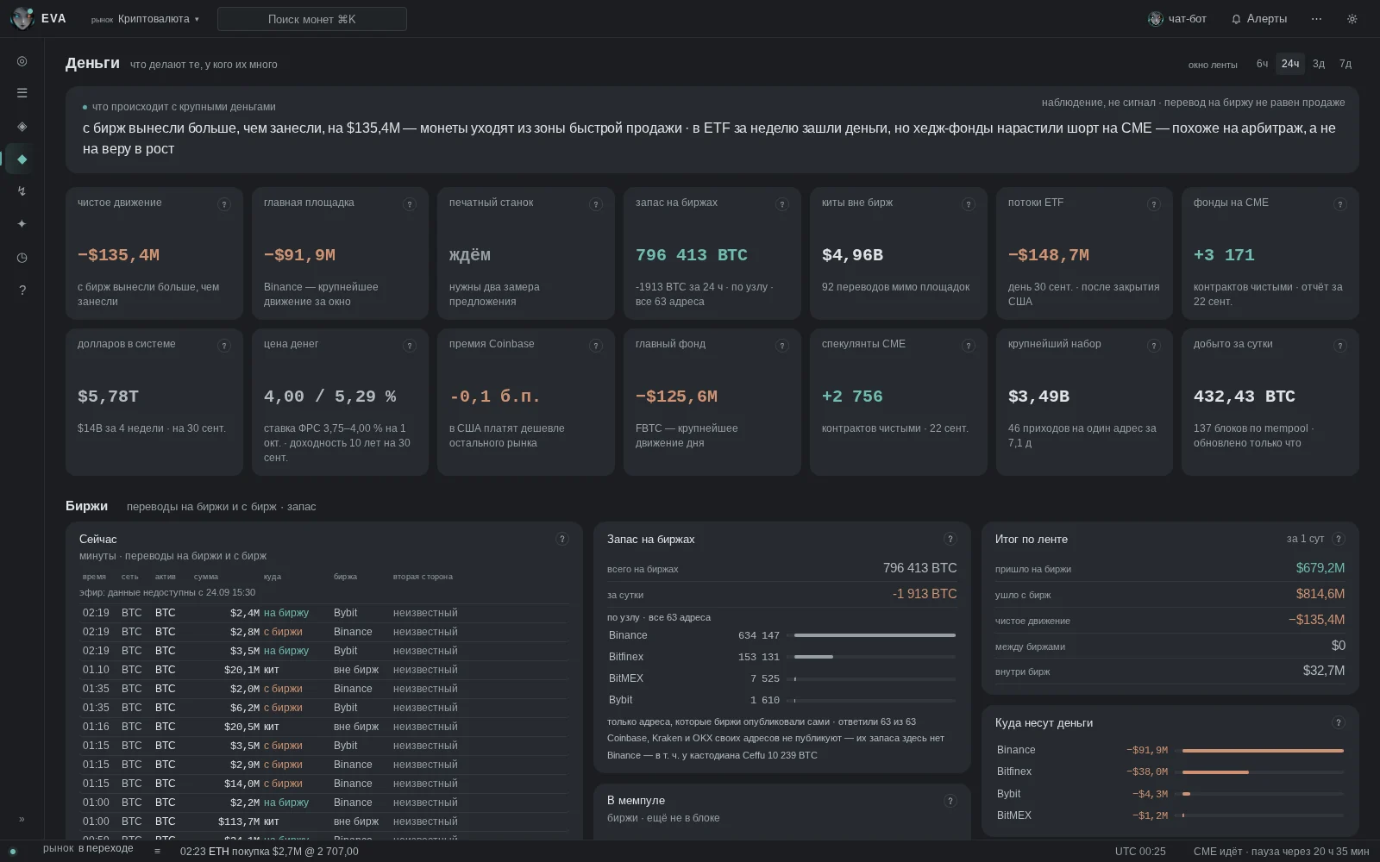This screenshot has width=1380, height=862.
Task: Click the help icon on чистое движение card
Action: pos(224,204)
